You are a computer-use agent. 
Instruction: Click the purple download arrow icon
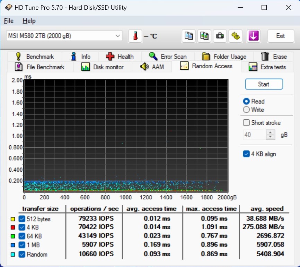pyautogui.click(x=254, y=36)
